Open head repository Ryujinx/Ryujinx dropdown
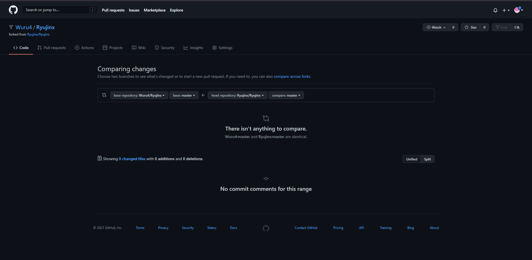Viewport: 532px width, 260px height. [x=237, y=95]
